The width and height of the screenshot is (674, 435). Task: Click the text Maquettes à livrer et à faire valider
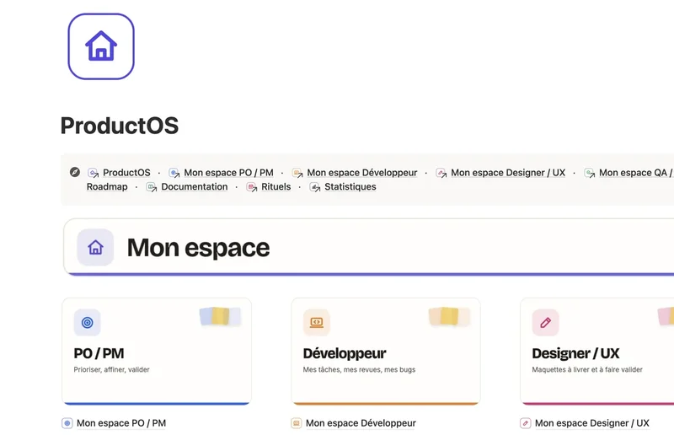tap(587, 369)
